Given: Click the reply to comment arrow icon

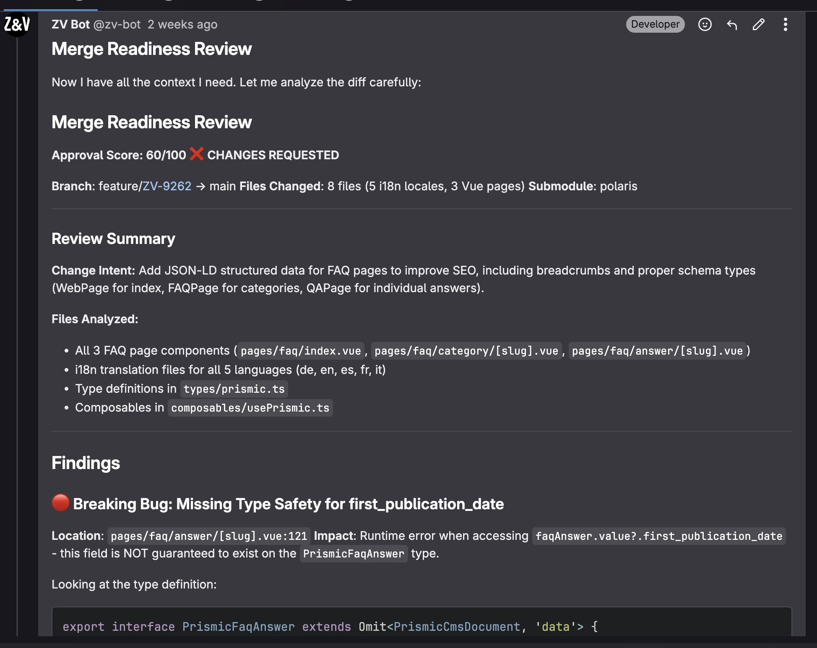Looking at the screenshot, I should (731, 24).
